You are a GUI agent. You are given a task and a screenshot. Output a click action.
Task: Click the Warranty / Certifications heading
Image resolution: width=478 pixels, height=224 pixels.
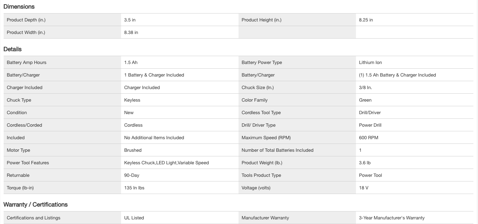(x=35, y=205)
